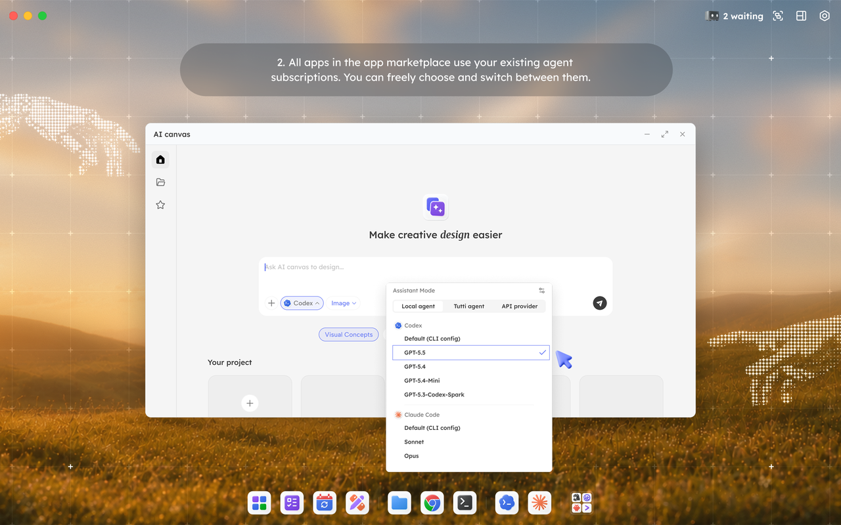Open the Home icon in AI canvas sidebar
841x525 pixels.
[x=160, y=159]
